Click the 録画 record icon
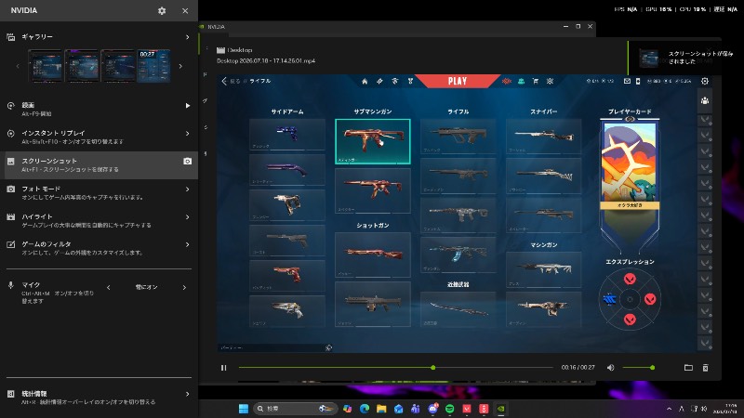 click(10, 106)
